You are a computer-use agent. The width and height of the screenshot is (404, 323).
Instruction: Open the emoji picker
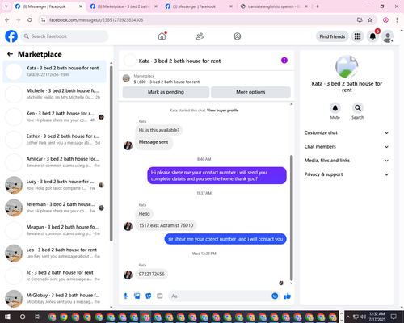pyautogui.click(x=275, y=296)
